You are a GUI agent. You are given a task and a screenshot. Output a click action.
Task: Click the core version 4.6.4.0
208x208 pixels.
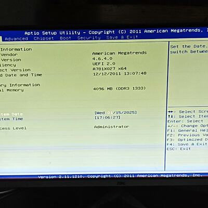pos(102,59)
